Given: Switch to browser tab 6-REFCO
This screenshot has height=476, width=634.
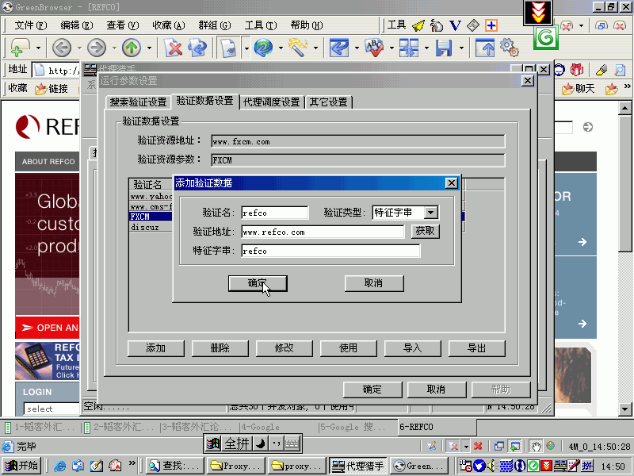Looking at the screenshot, I should point(437,427).
